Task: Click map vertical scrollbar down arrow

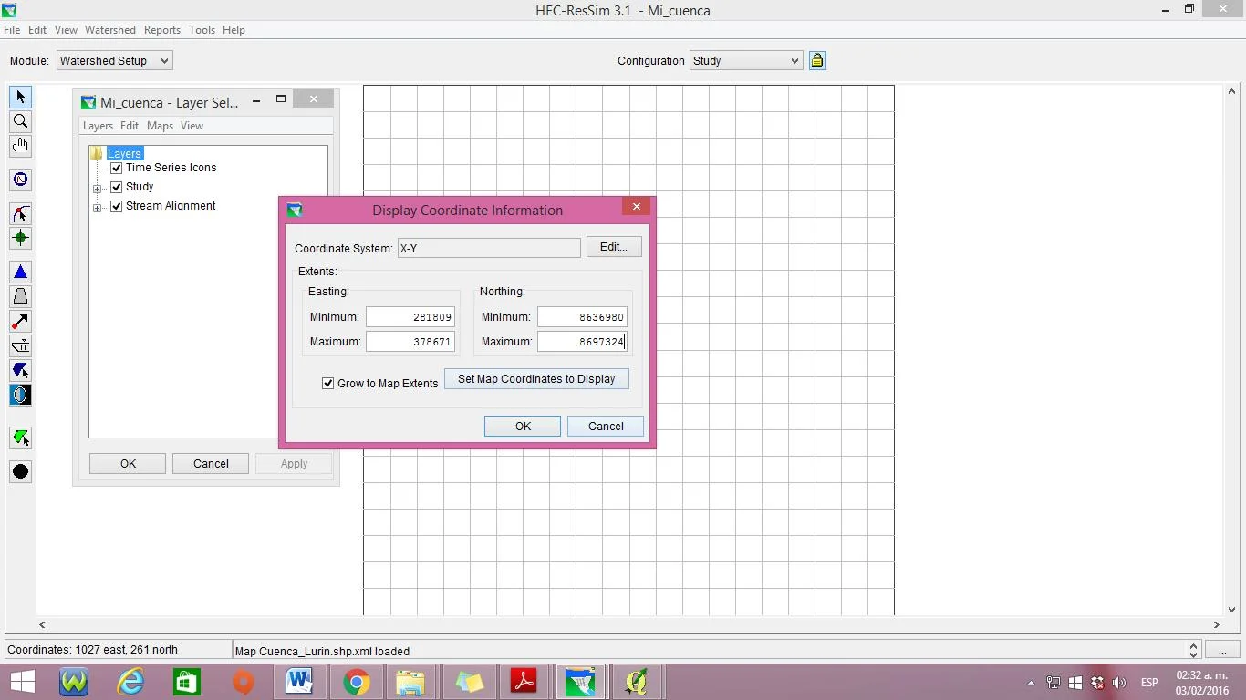Action: [x=1231, y=610]
